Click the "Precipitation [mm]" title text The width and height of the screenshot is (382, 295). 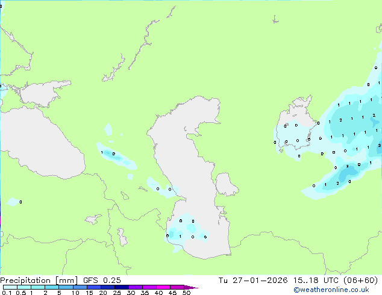point(39,281)
